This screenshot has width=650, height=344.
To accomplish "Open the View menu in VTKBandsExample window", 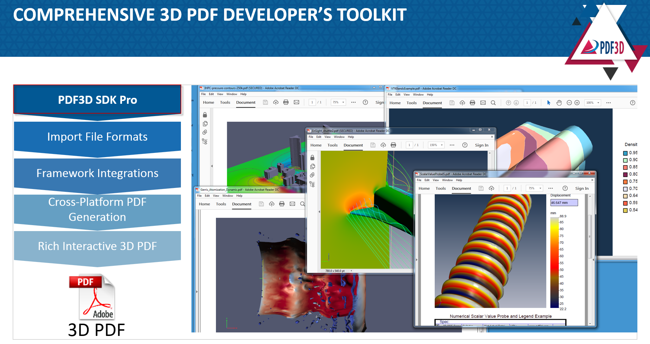I will click(407, 95).
